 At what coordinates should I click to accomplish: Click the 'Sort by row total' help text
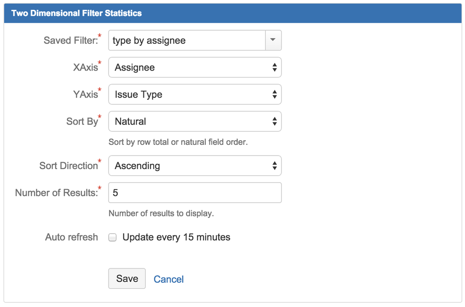(x=178, y=142)
